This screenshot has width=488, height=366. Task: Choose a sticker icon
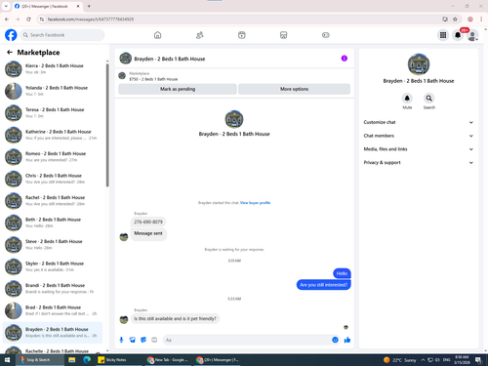tap(143, 340)
